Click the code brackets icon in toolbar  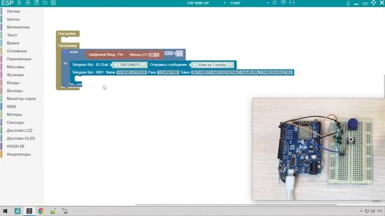pos(292,2)
